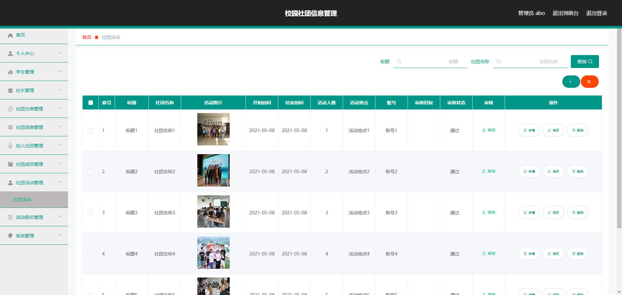The image size is (622, 295).
Task: Open activity image thumbnail of row 标题2
Action: (x=213, y=170)
